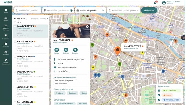Click the Discuter chat icon in profile card
The height and width of the screenshot is (105, 185).
coord(75,50)
